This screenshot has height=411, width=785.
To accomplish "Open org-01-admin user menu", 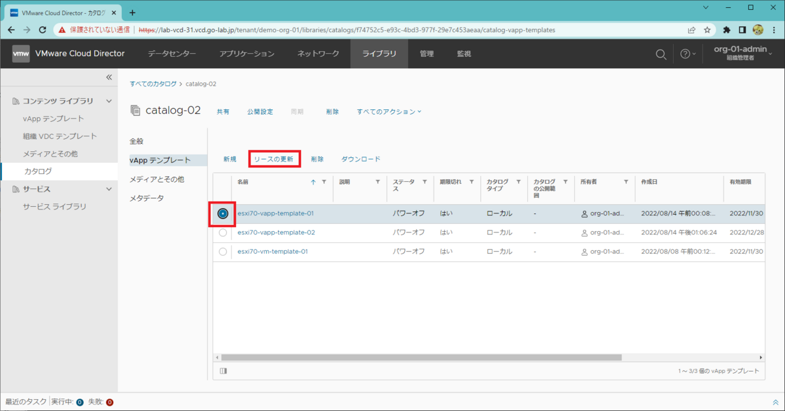I will point(742,54).
